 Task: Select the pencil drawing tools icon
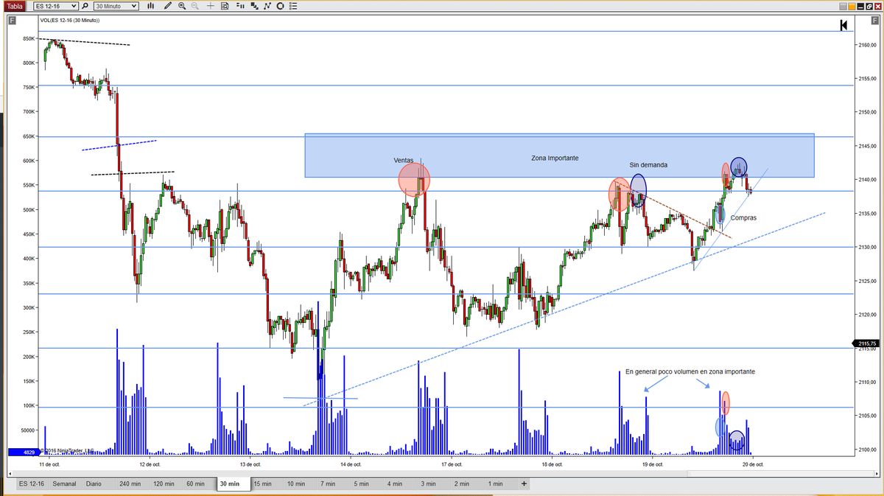[x=168, y=6]
